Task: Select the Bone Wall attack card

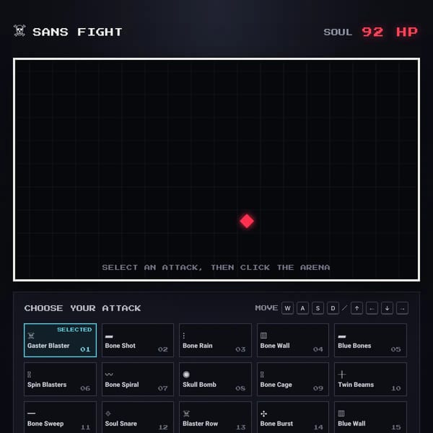Action: pos(293,340)
